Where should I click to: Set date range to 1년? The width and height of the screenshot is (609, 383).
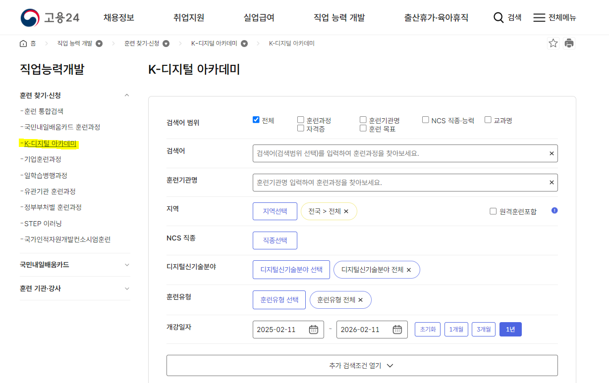pyautogui.click(x=510, y=330)
